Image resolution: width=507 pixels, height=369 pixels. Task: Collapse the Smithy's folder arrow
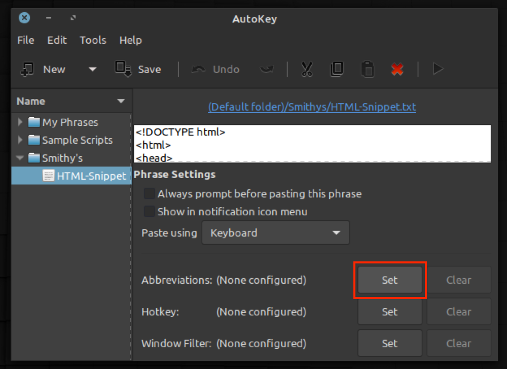tap(20, 158)
